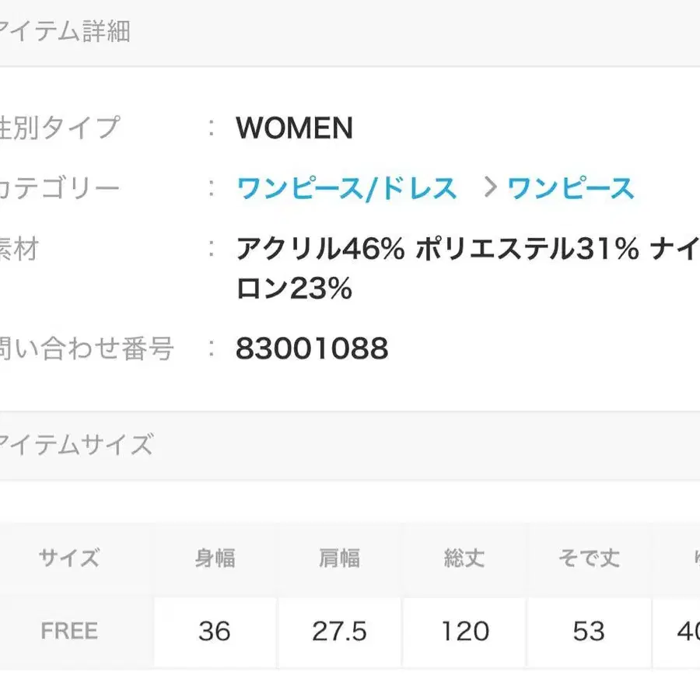The height and width of the screenshot is (700, 700).
Task: Select the 総丈 column header
Action: click(x=464, y=557)
